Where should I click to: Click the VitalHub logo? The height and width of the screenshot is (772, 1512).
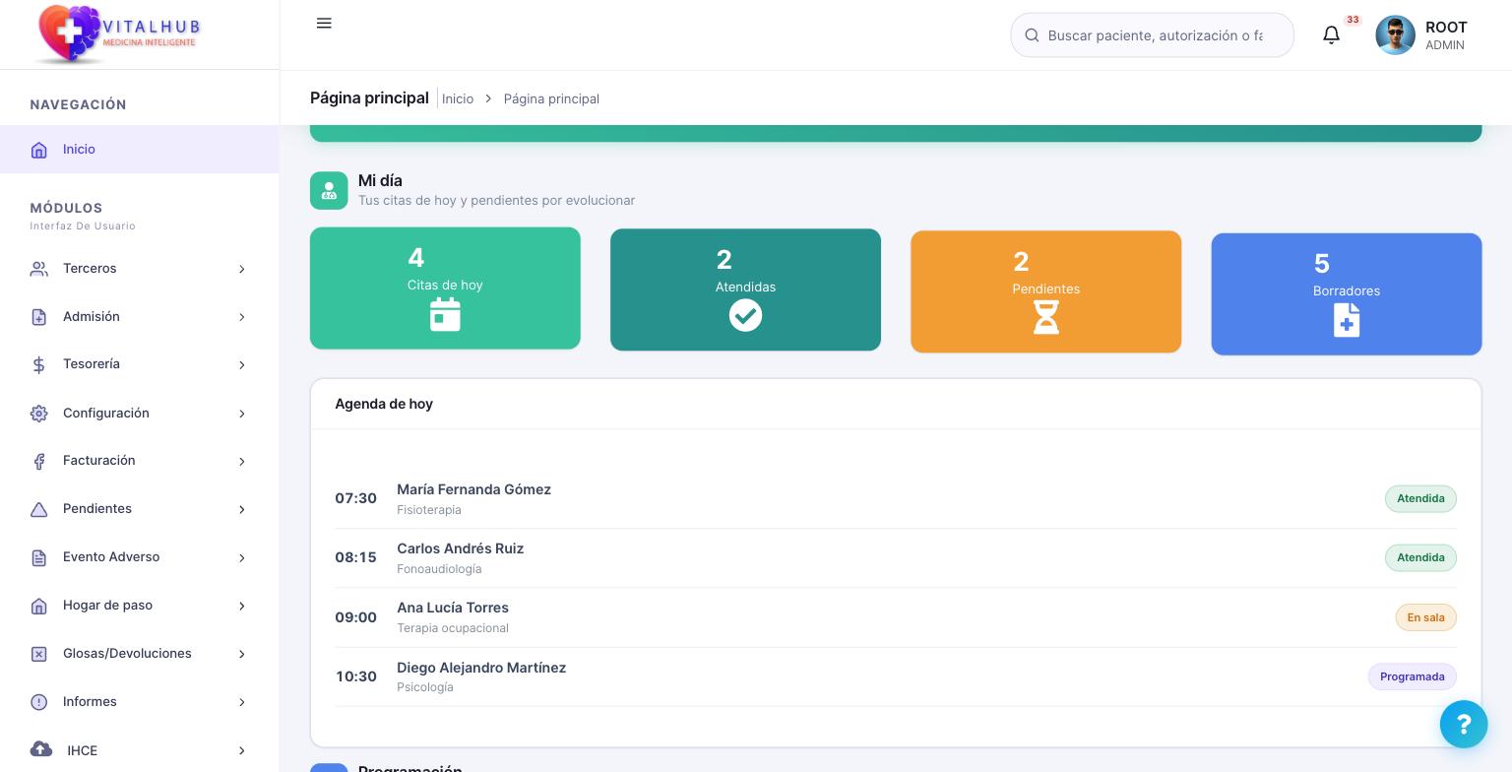point(118,34)
